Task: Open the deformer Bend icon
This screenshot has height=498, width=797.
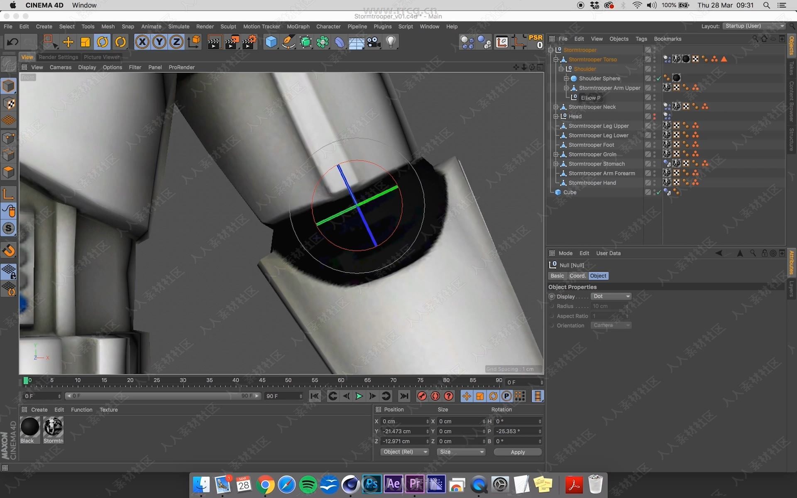Action: 340,42
